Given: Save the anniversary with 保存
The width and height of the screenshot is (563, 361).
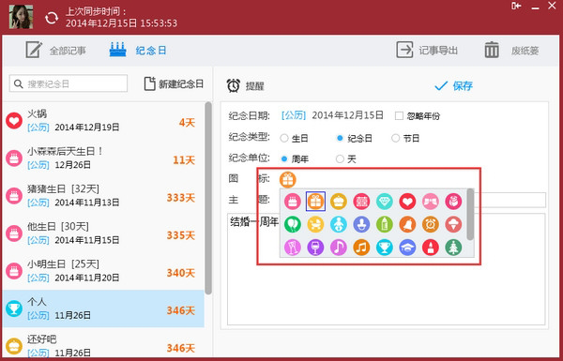Looking at the screenshot, I should point(454,85).
